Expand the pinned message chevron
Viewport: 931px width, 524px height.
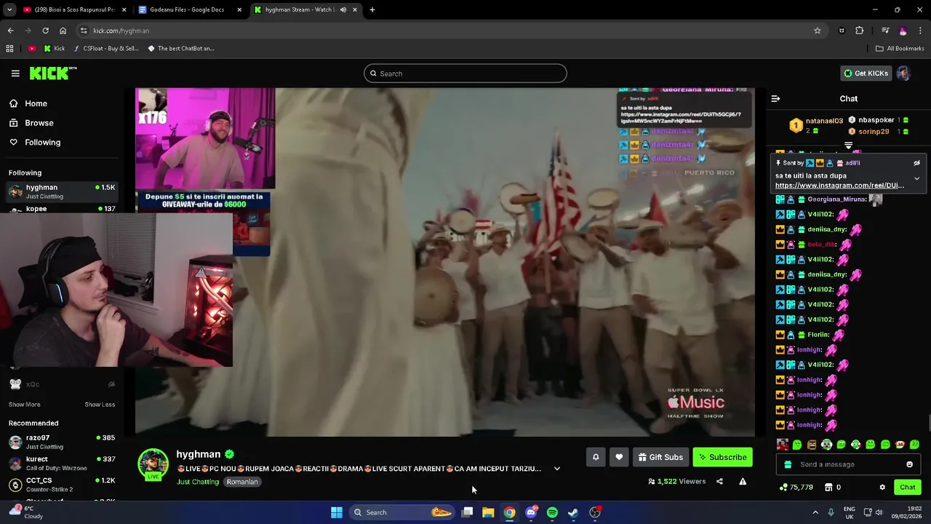916,178
